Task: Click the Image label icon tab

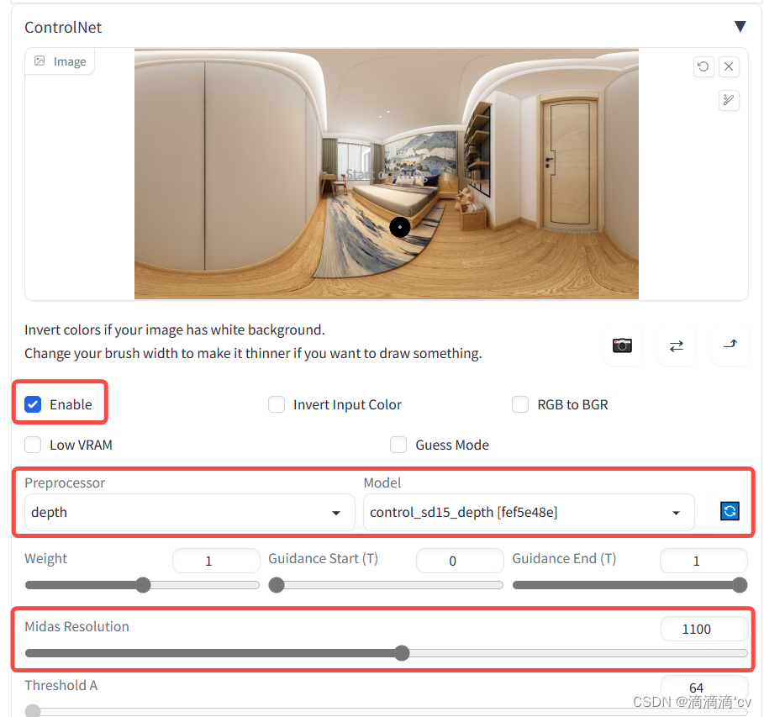Action: point(60,61)
